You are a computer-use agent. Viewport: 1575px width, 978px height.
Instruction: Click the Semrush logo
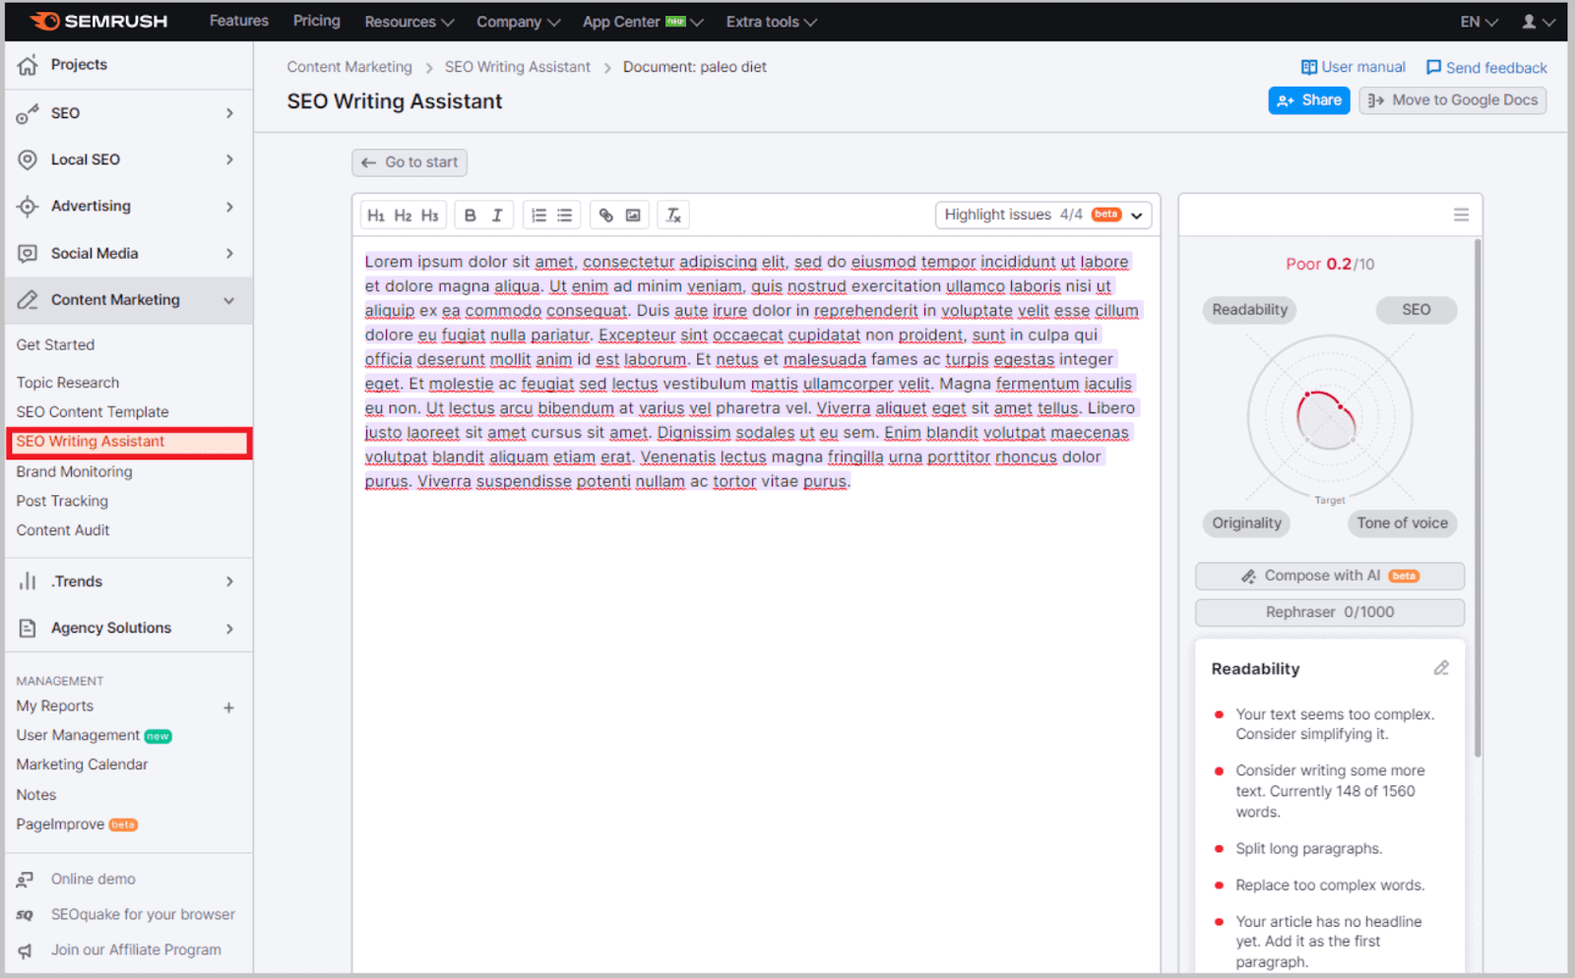[x=98, y=21]
